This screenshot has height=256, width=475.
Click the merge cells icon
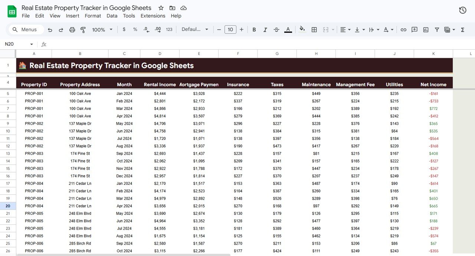click(326, 30)
